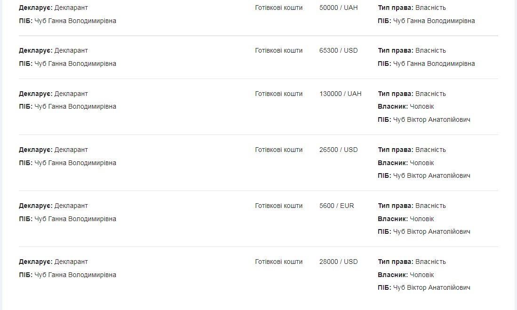Click 'Власник: Чоловік' in the 26500 USD row
The width and height of the screenshot is (517, 310).
click(406, 163)
